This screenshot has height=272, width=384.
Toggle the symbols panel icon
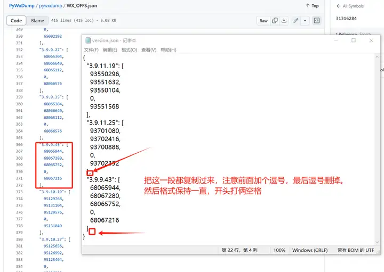(317, 21)
